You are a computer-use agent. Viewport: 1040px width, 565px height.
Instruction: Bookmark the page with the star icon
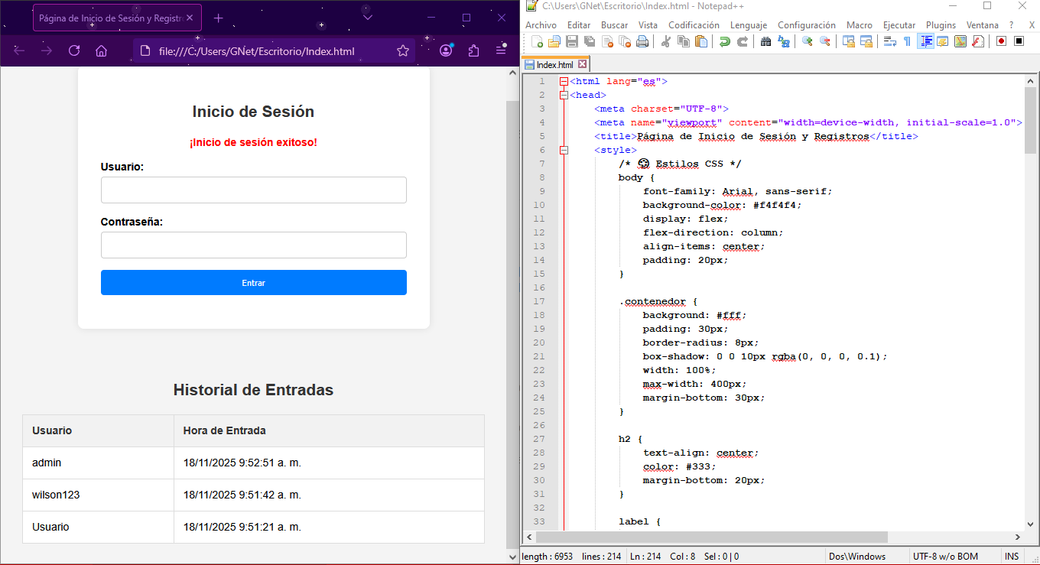click(x=403, y=51)
